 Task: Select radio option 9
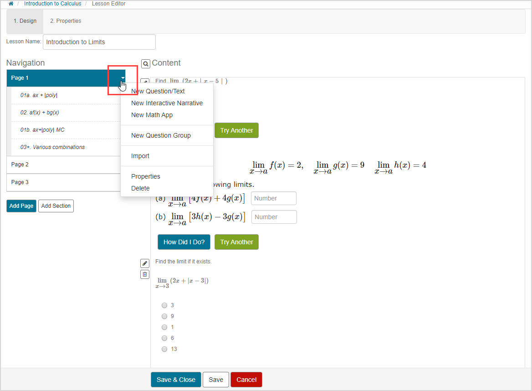pos(164,316)
